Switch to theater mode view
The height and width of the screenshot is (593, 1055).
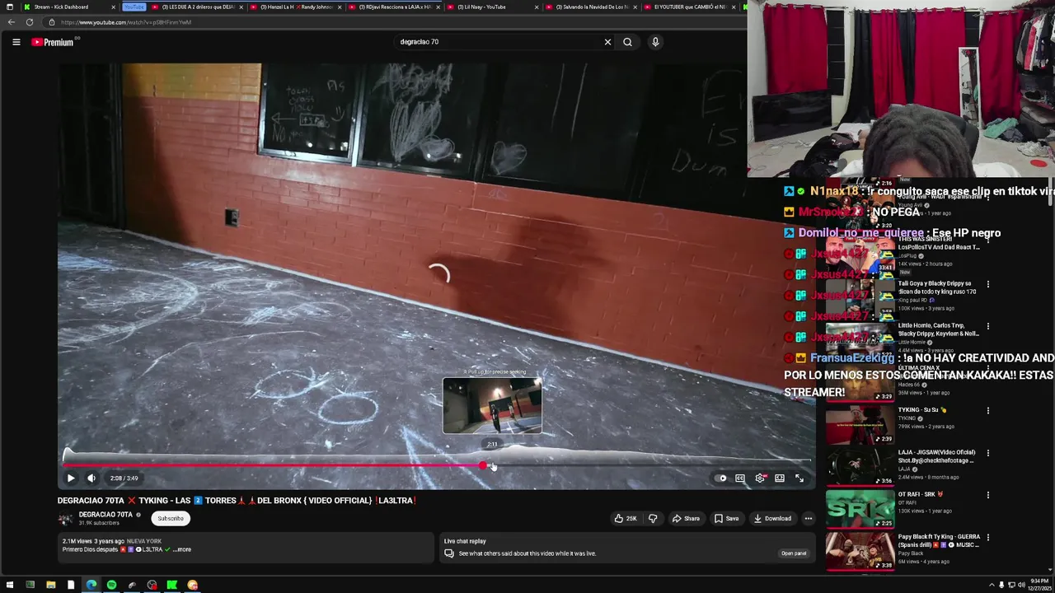pyautogui.click(x=780, y=478)
